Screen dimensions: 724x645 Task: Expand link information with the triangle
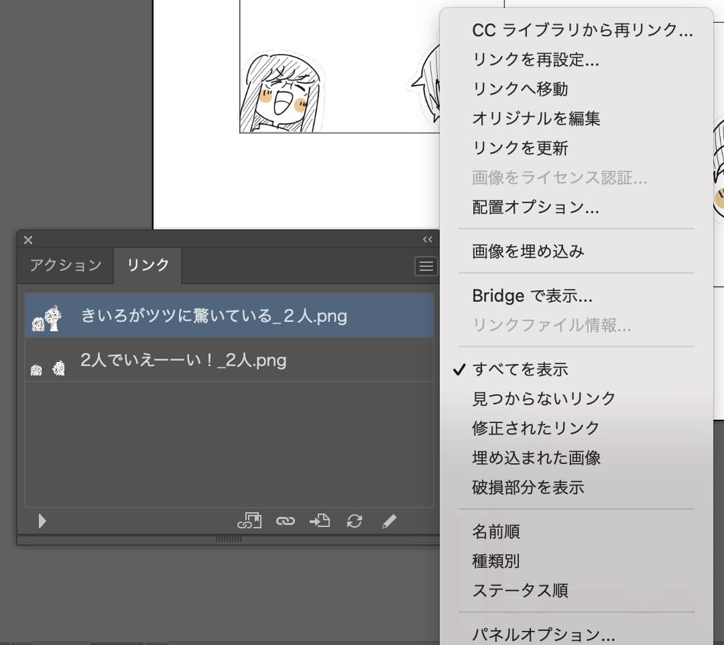pyautogui.click(x=42, y=521)
